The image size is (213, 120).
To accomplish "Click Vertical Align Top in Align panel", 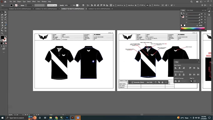I will pos(190,68).
